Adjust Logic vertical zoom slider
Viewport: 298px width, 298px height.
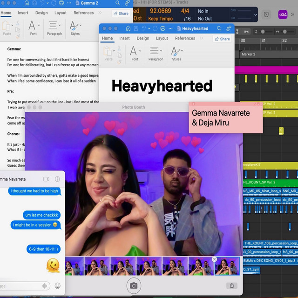tap(263, 32)
